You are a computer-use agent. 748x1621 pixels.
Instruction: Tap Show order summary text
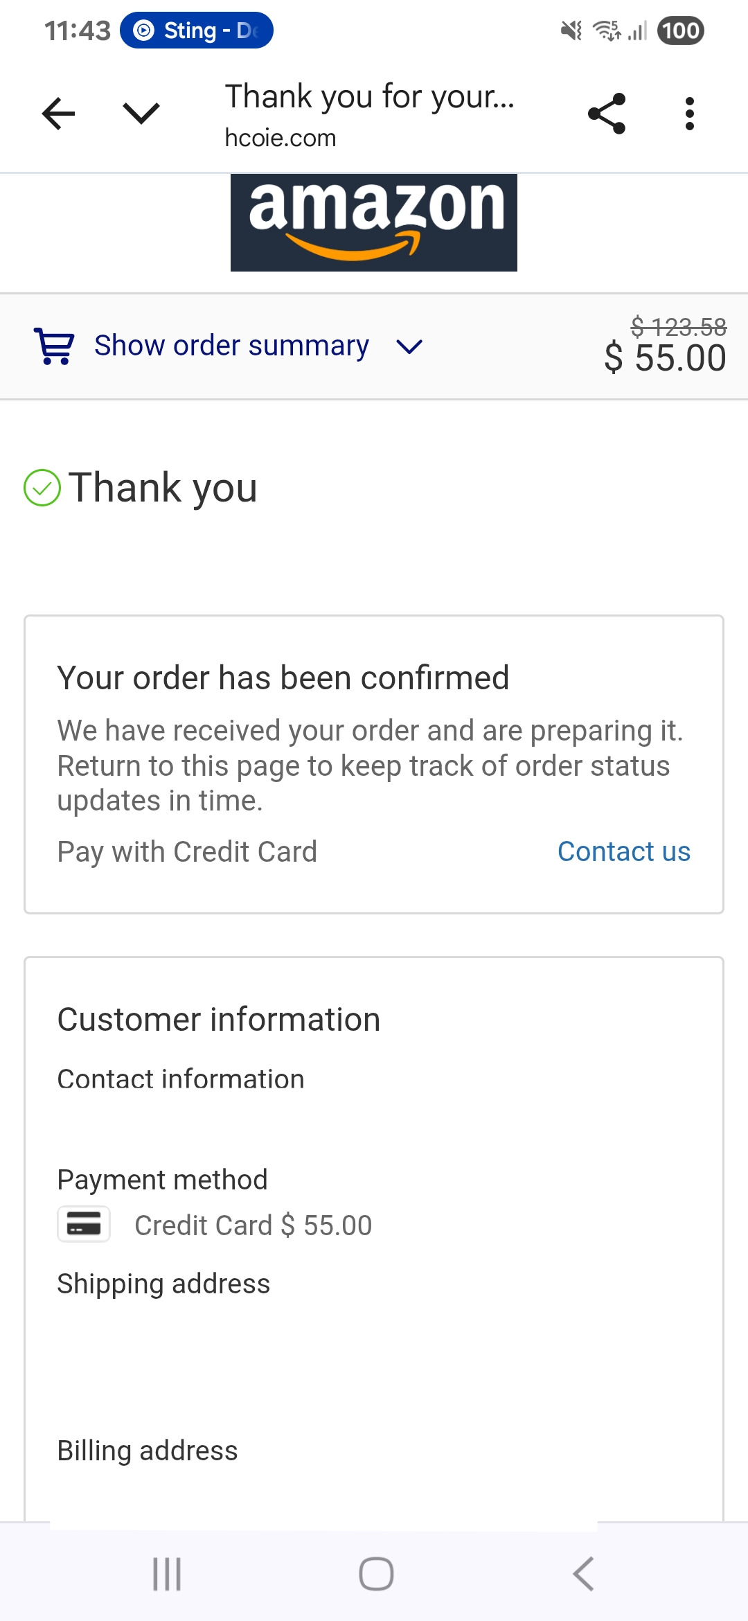coord(231,345)
